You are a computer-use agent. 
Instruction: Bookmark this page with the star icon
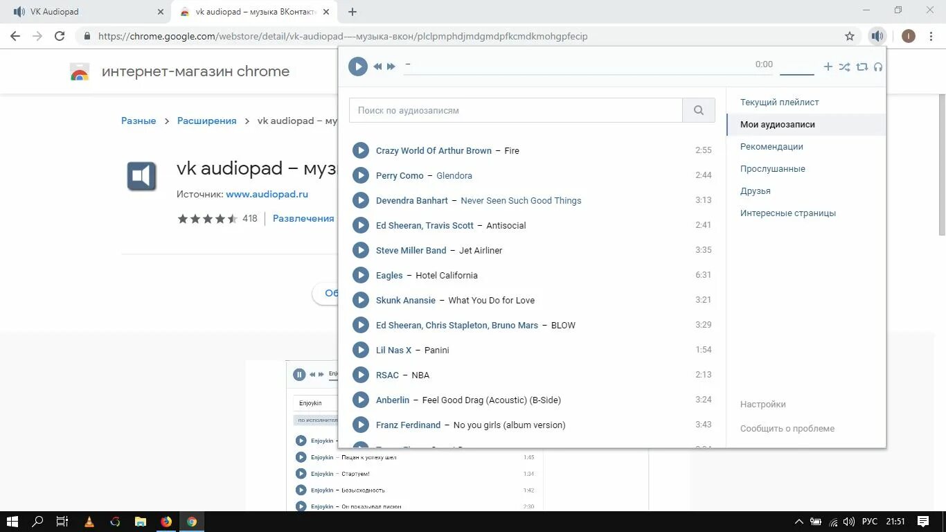click(x=850, y=36)
